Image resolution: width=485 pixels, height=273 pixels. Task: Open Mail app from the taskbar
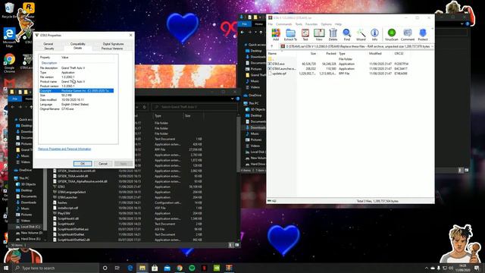[167, 268]
